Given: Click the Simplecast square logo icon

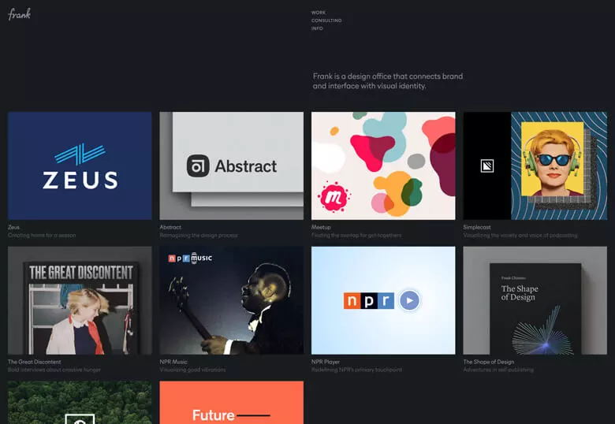Looking at the screenshot, I should (487, 166).
